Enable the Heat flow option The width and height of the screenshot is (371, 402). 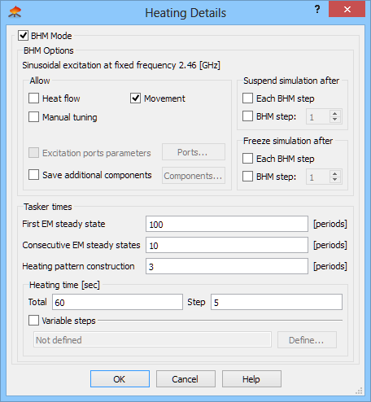pos(33,98)
